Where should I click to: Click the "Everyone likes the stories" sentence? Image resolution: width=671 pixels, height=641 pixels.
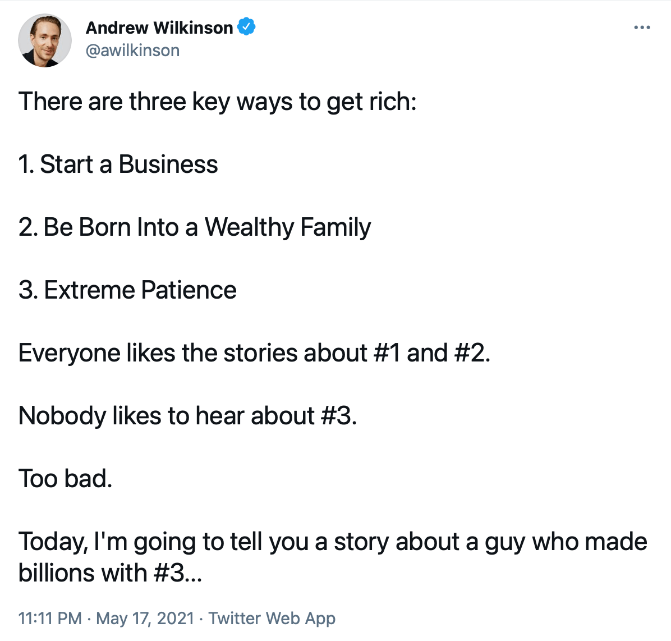tap(254, 353)
